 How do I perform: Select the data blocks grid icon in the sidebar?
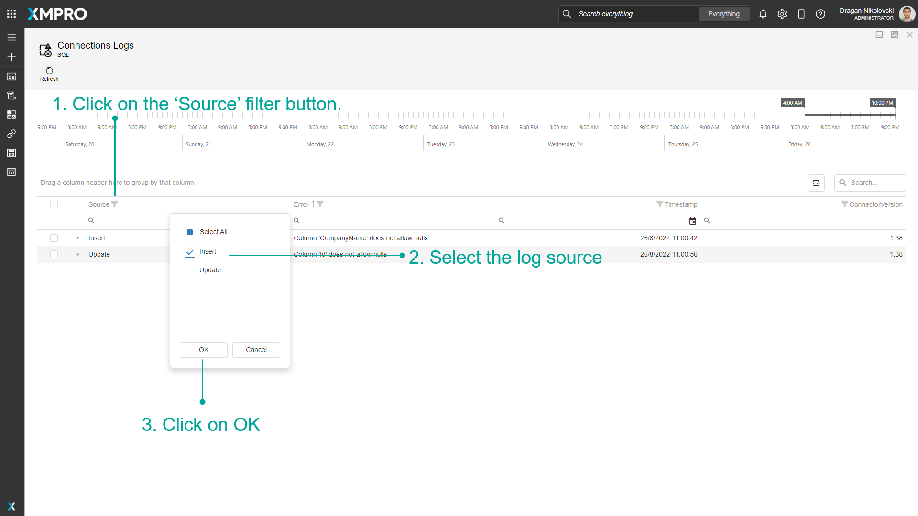coord(11,115)
